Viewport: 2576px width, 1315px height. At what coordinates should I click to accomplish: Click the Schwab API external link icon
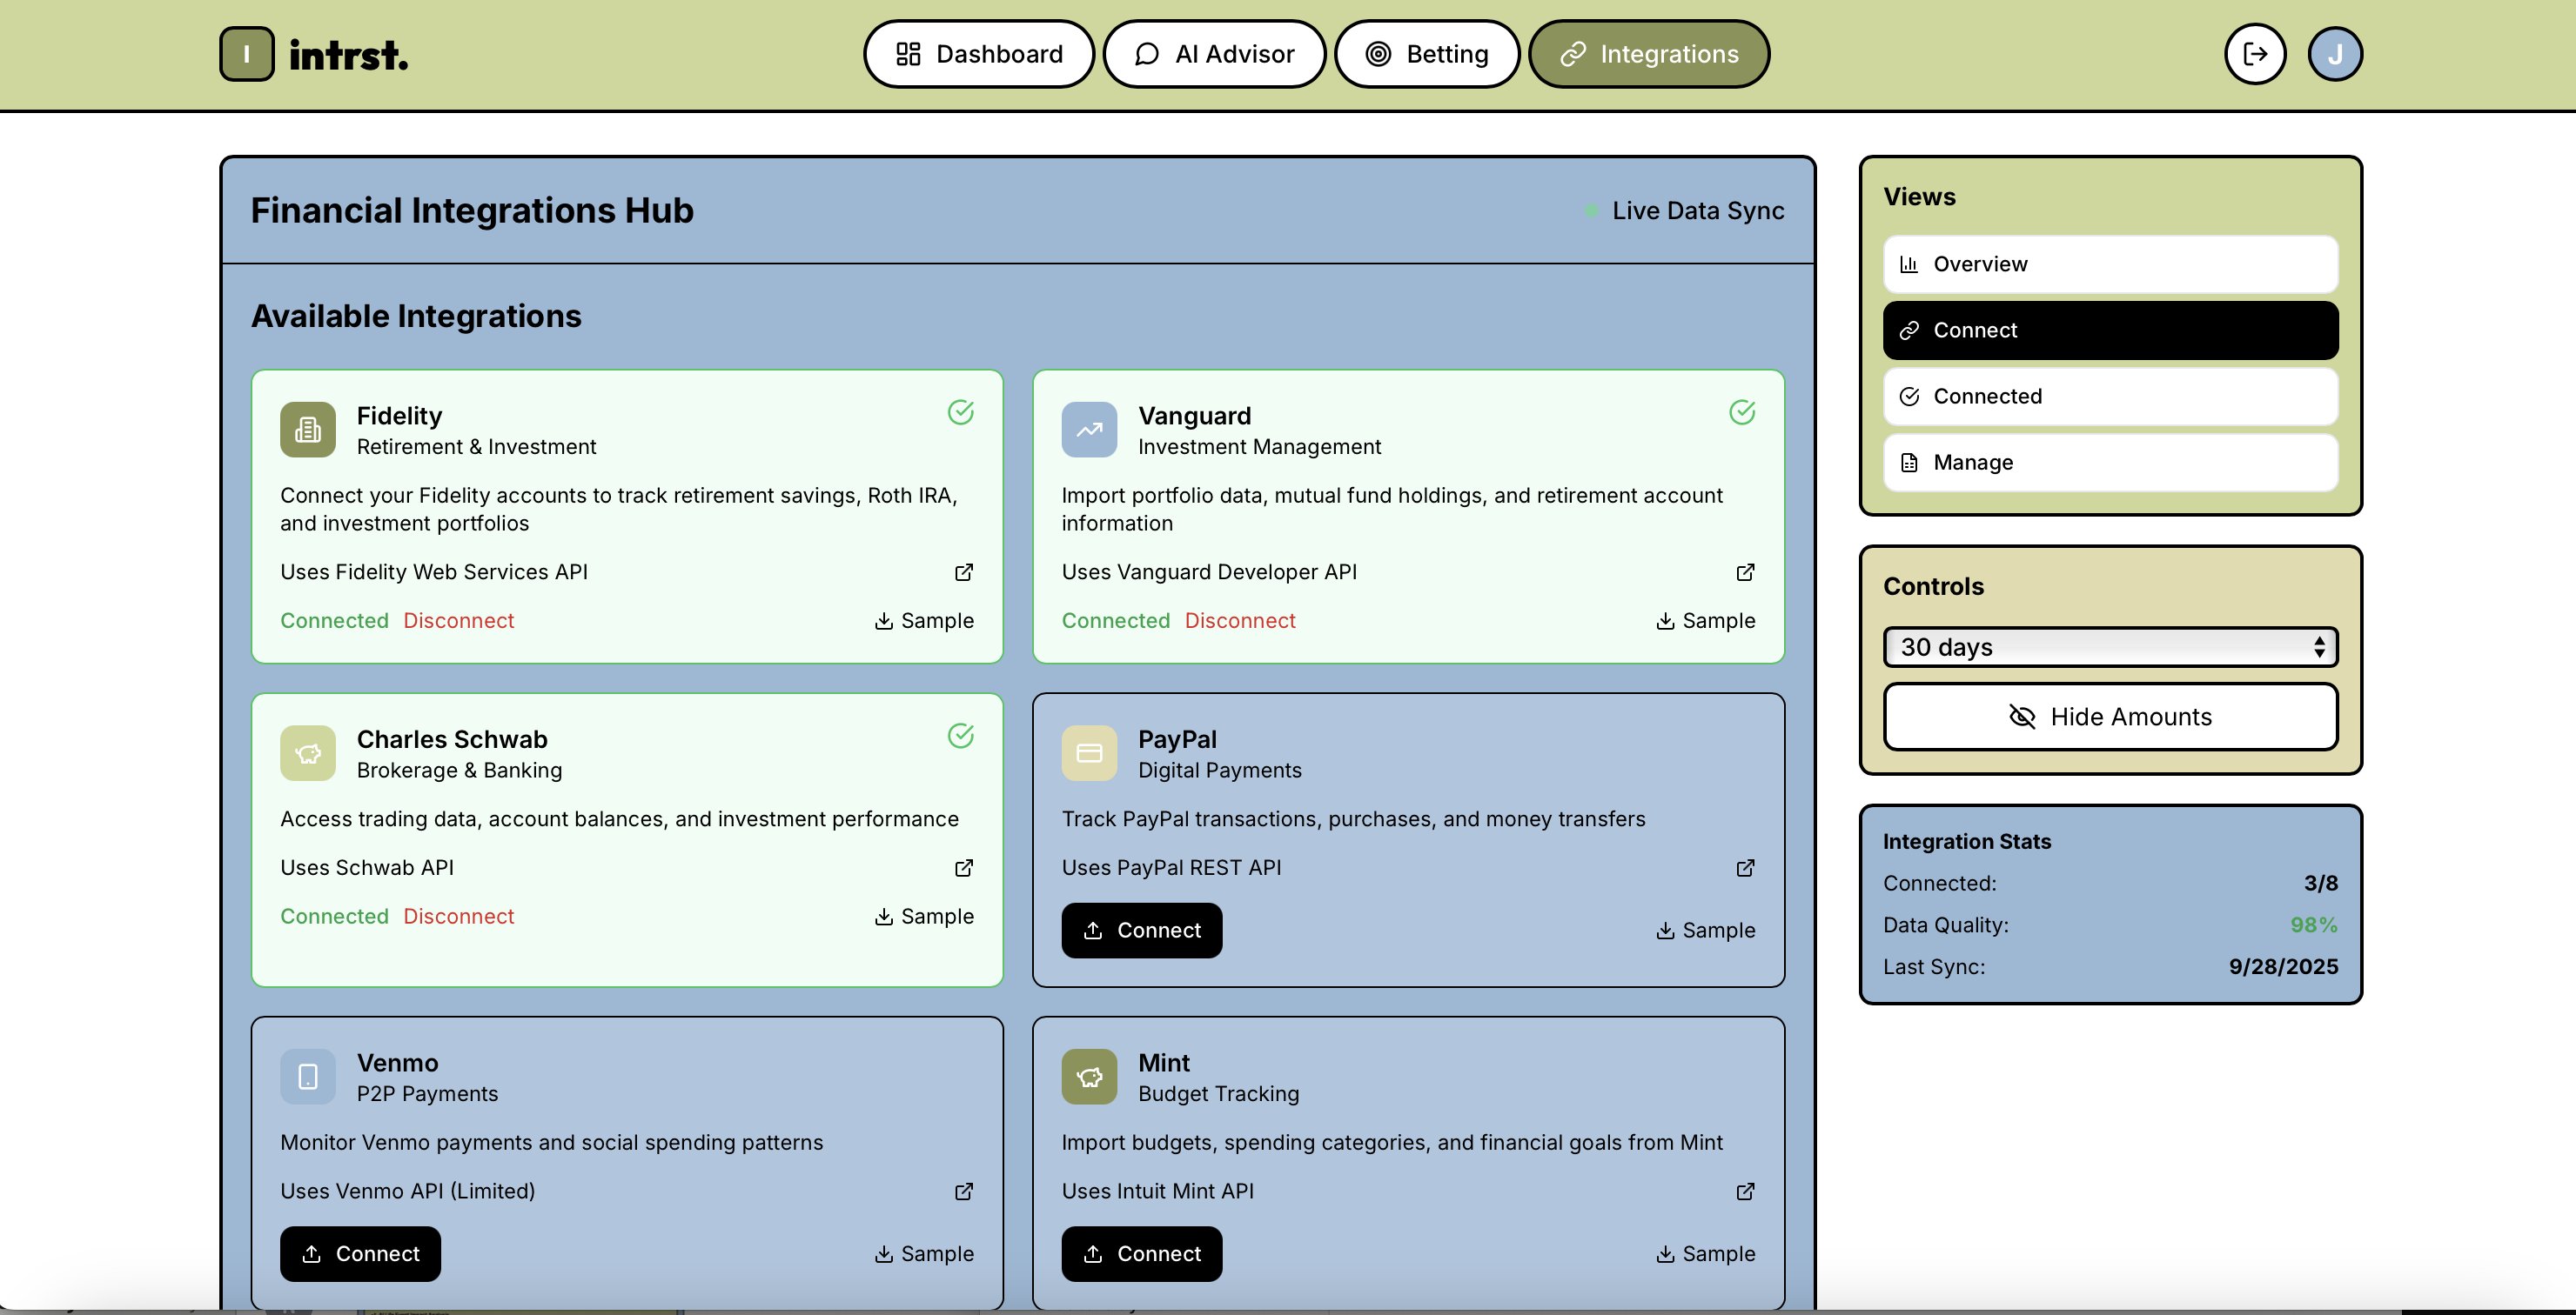(x=963, y=867)
